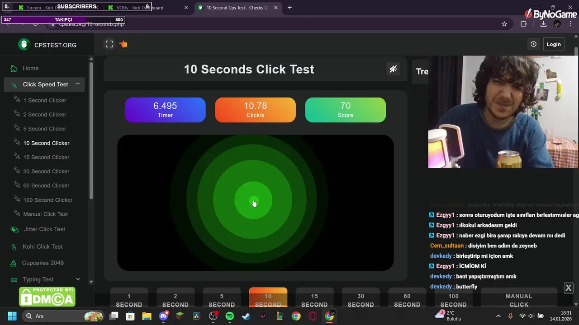Open DaVinci Resolve from taskbar

point(197,316)
